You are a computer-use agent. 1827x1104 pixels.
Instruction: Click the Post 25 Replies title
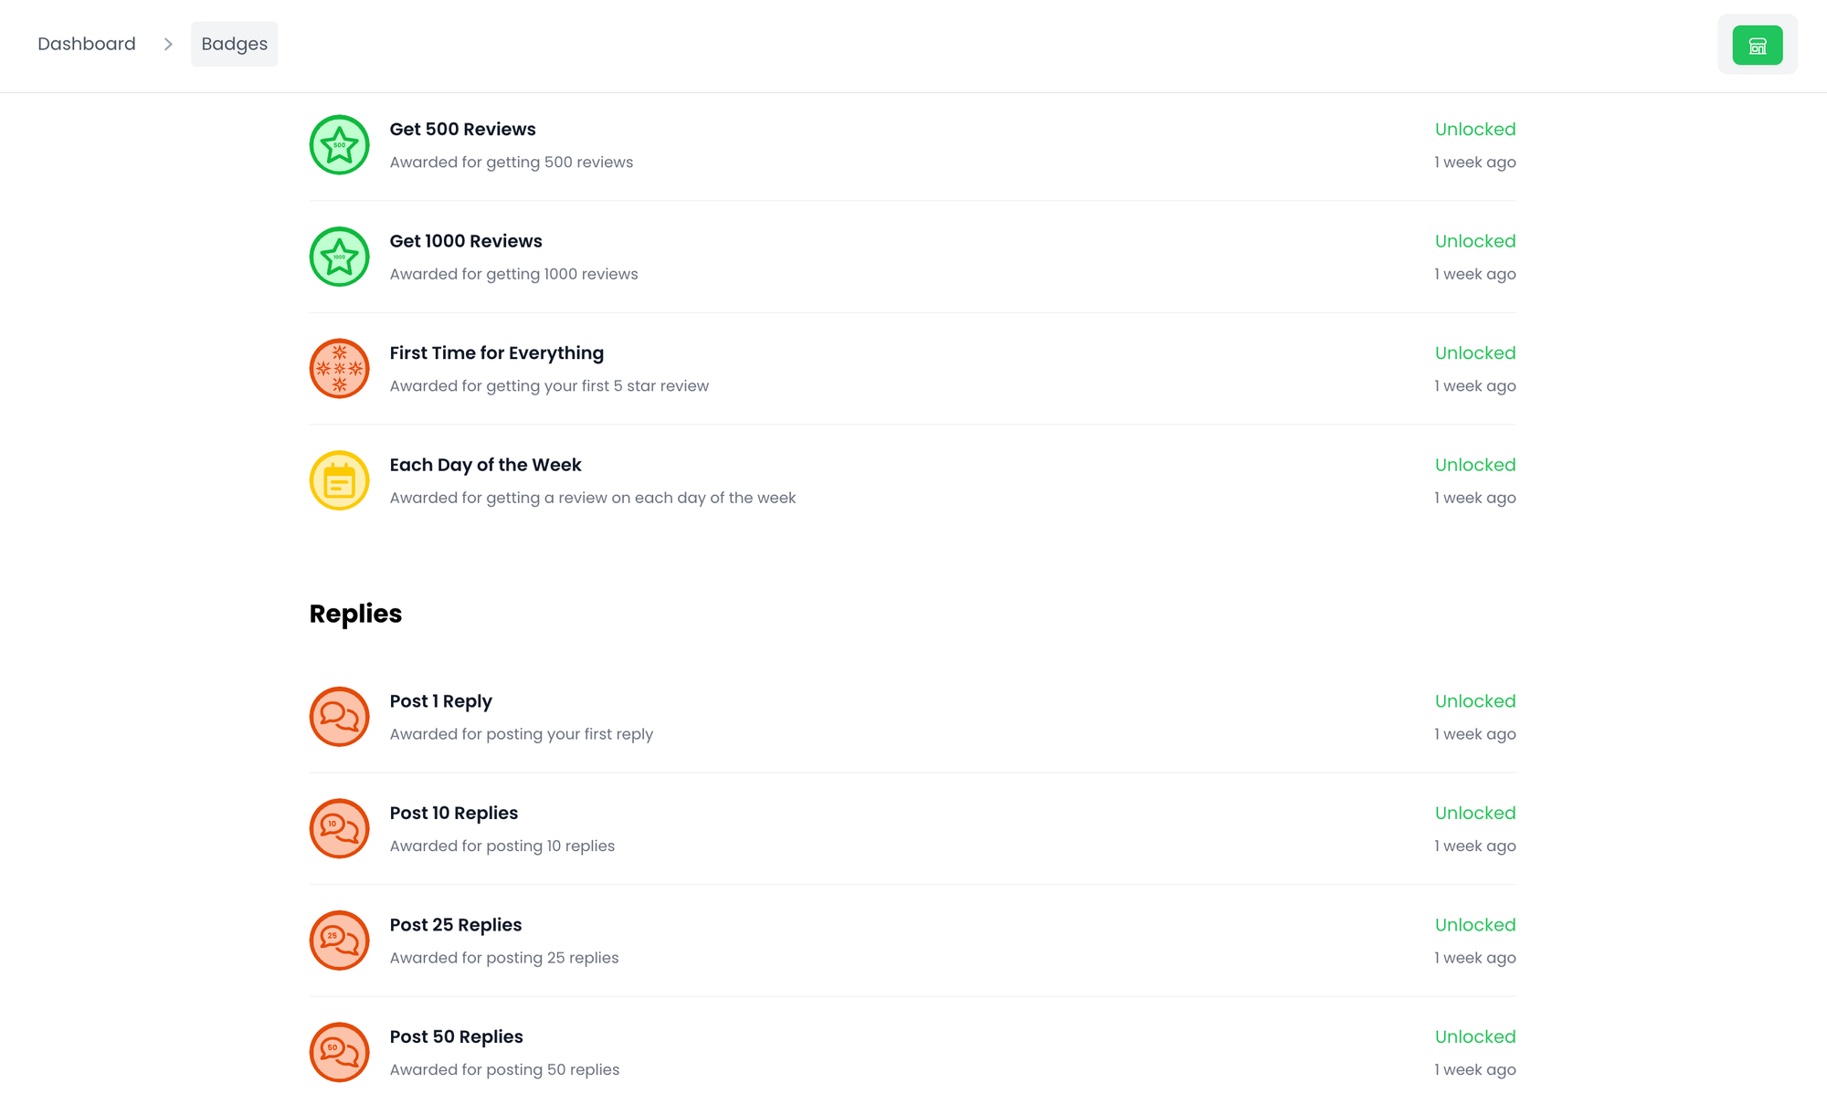tap(455, 925)
